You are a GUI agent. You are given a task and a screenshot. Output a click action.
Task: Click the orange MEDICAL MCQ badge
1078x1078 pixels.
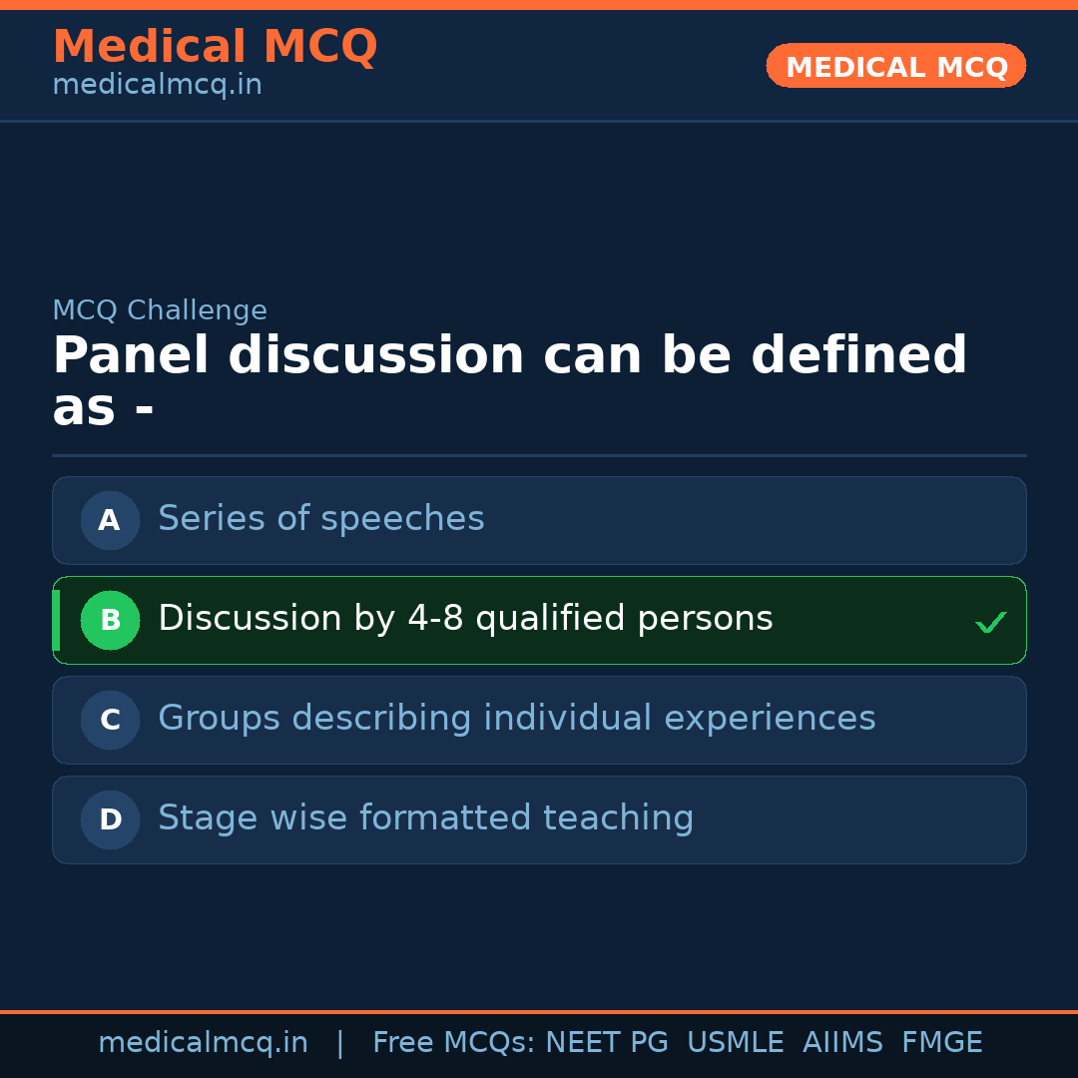895,66
